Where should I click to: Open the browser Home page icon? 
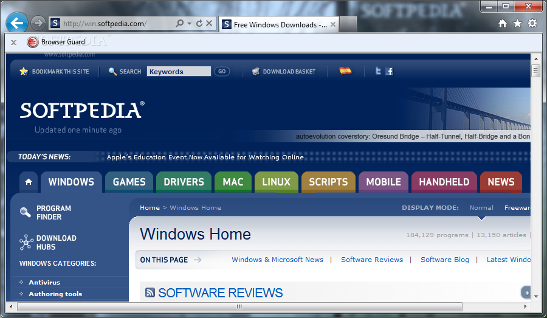click(503, 24)
